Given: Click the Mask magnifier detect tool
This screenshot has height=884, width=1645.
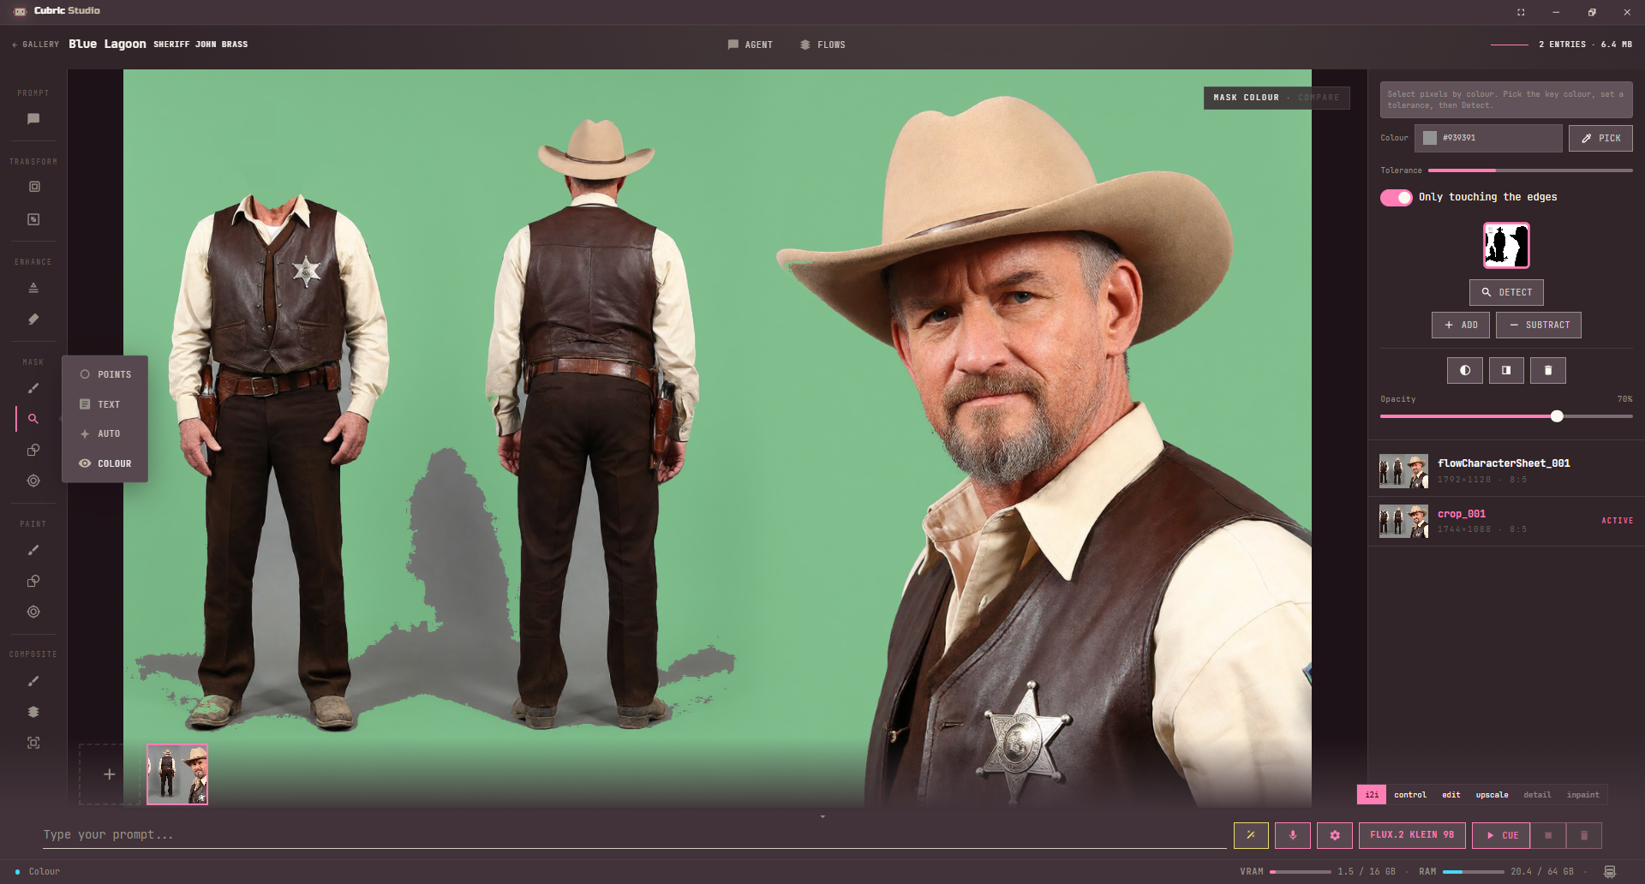Looking at the screenshot, I should click(33, 419).
